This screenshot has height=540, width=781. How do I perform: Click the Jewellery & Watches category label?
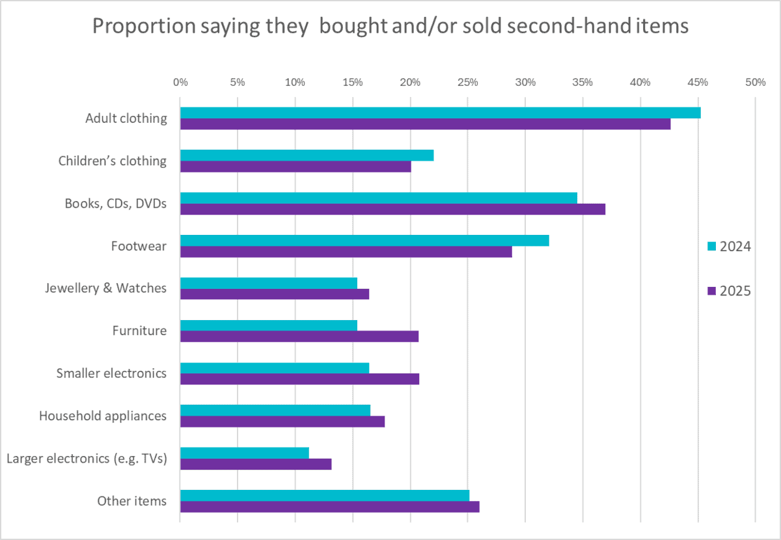click(106, 288)
